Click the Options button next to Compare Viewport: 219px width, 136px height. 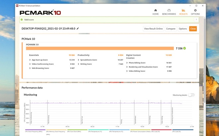pyautogui.click(x=183, y=29)
